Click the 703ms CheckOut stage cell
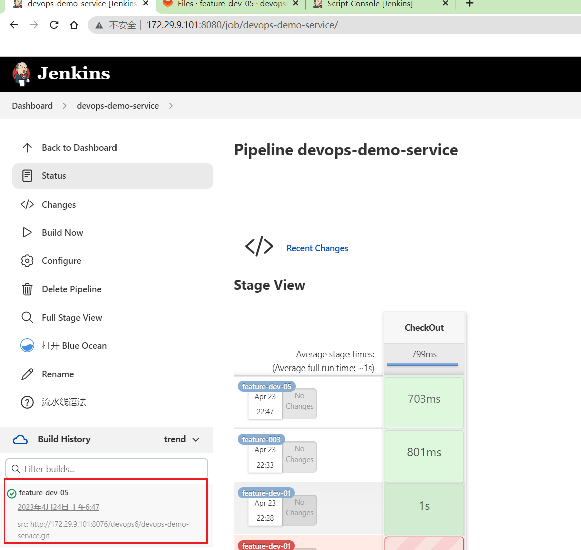 (x=424, y=403)
